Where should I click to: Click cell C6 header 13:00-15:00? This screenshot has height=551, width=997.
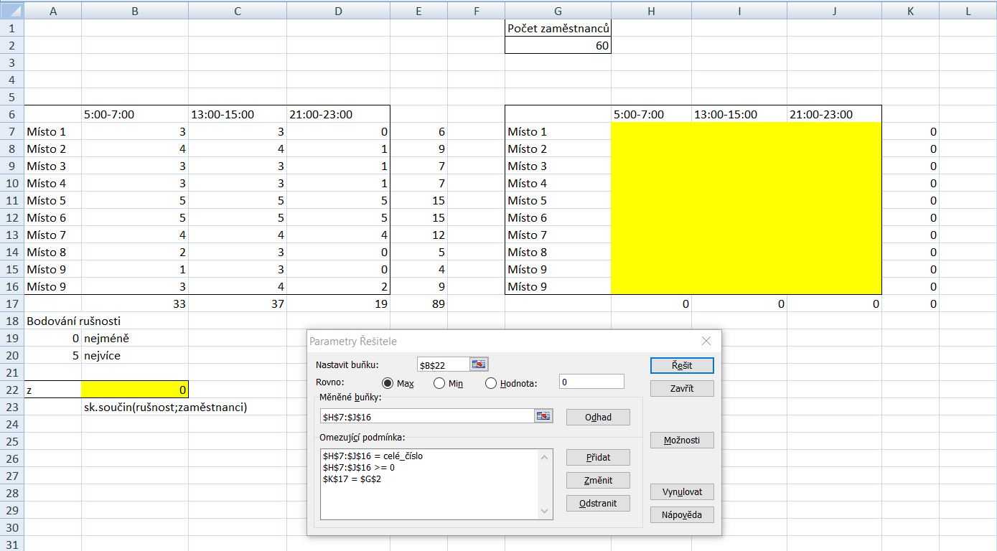(x=238, y=114)
